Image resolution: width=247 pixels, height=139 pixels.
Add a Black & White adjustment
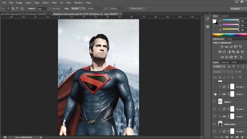(x=229, y=52)
